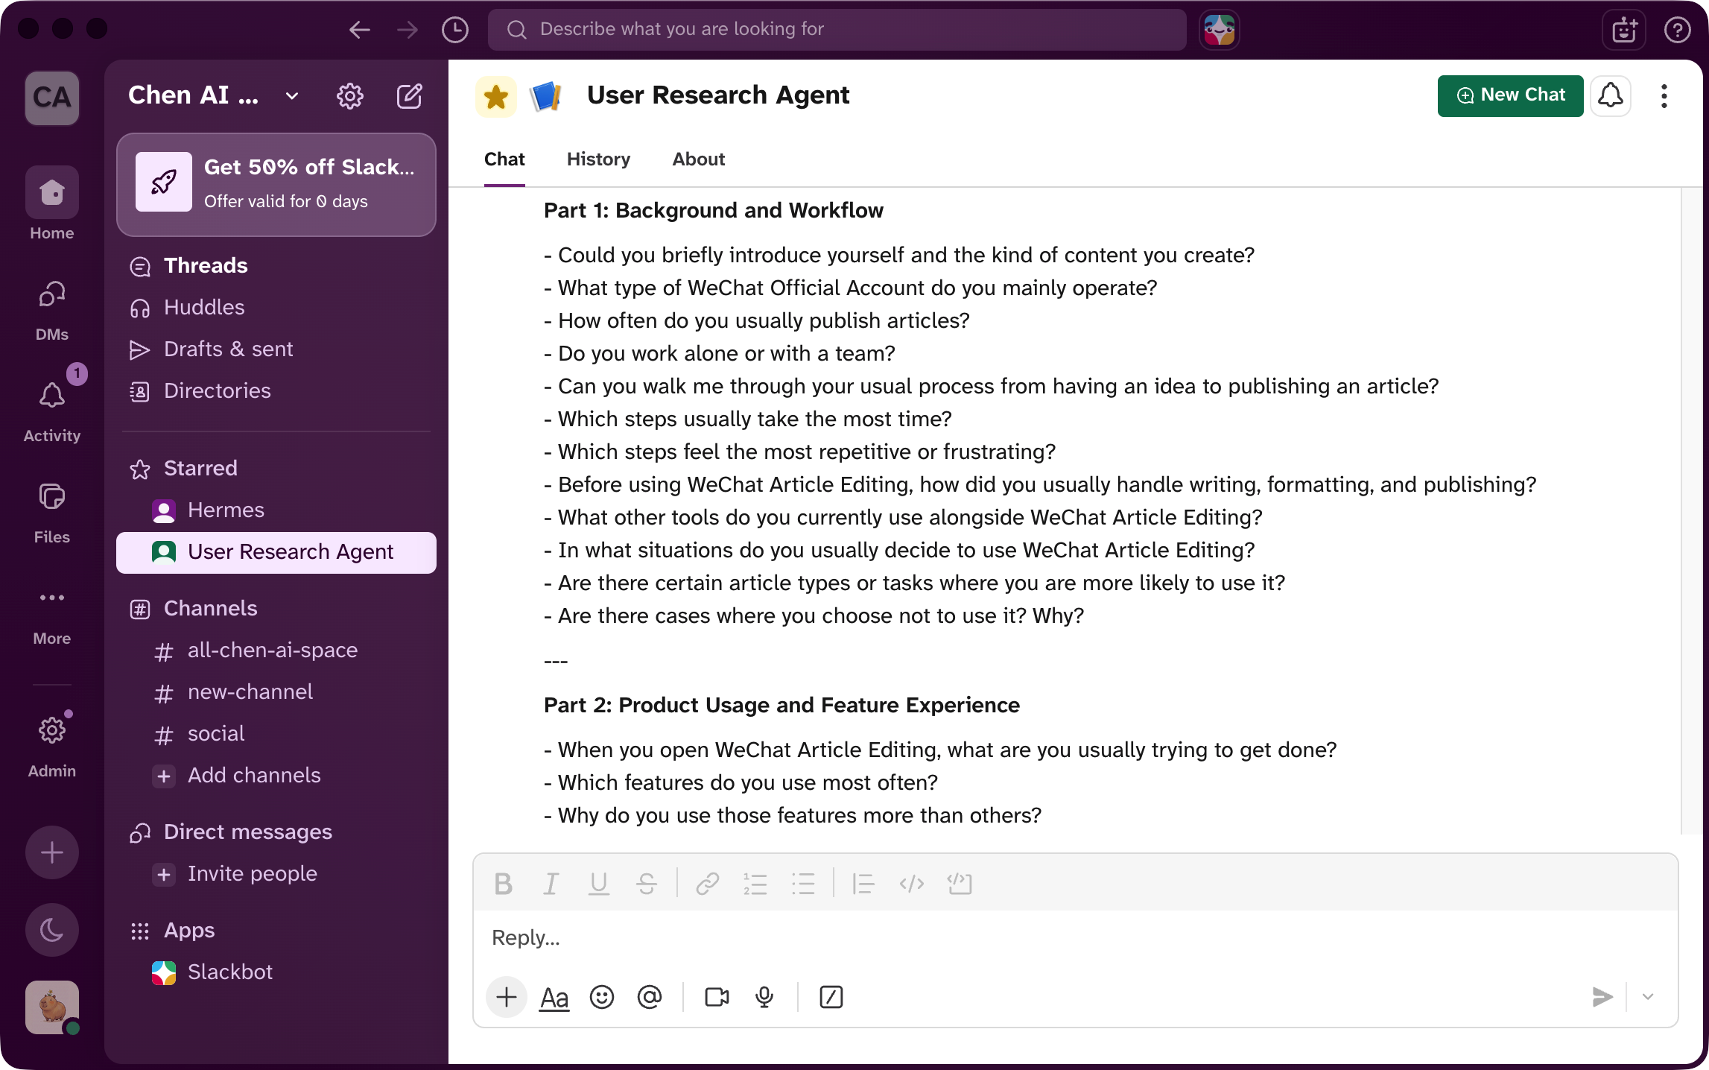The width and height of the screenshot is (1709, 1070).
Task: Toggle bold formatting
Action: pyautogui.click(x=504, y=884)
